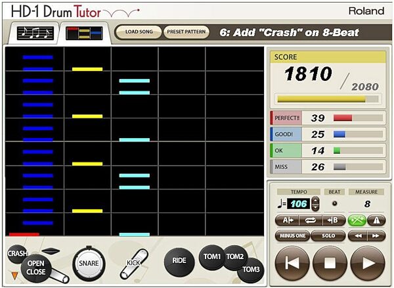The width and height of the screenshot is (394, 288).
Task: Enable SOLO mode
Action: click(328, 236)
